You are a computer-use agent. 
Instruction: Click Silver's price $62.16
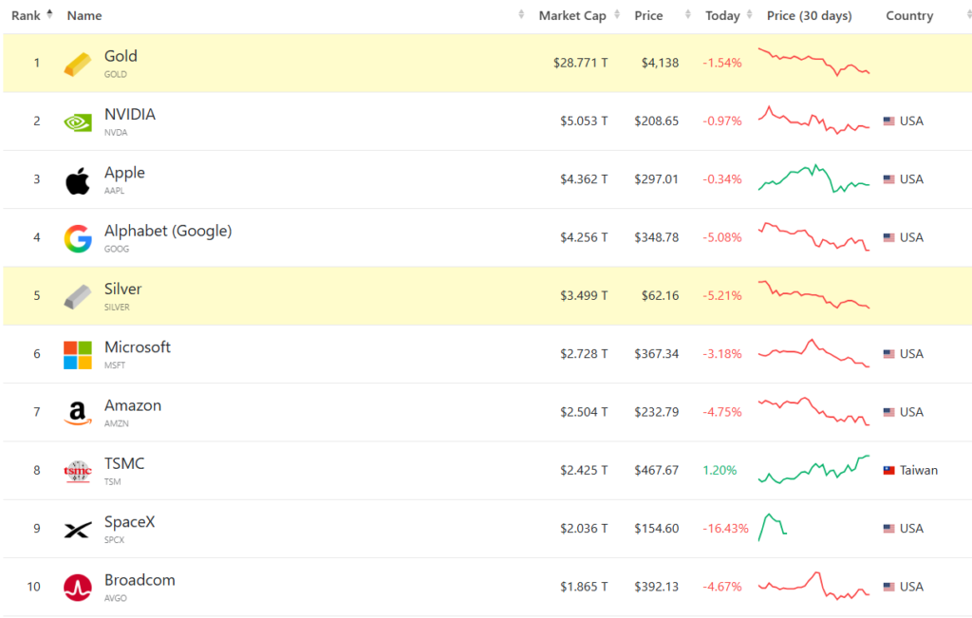[x=661, y=295]
